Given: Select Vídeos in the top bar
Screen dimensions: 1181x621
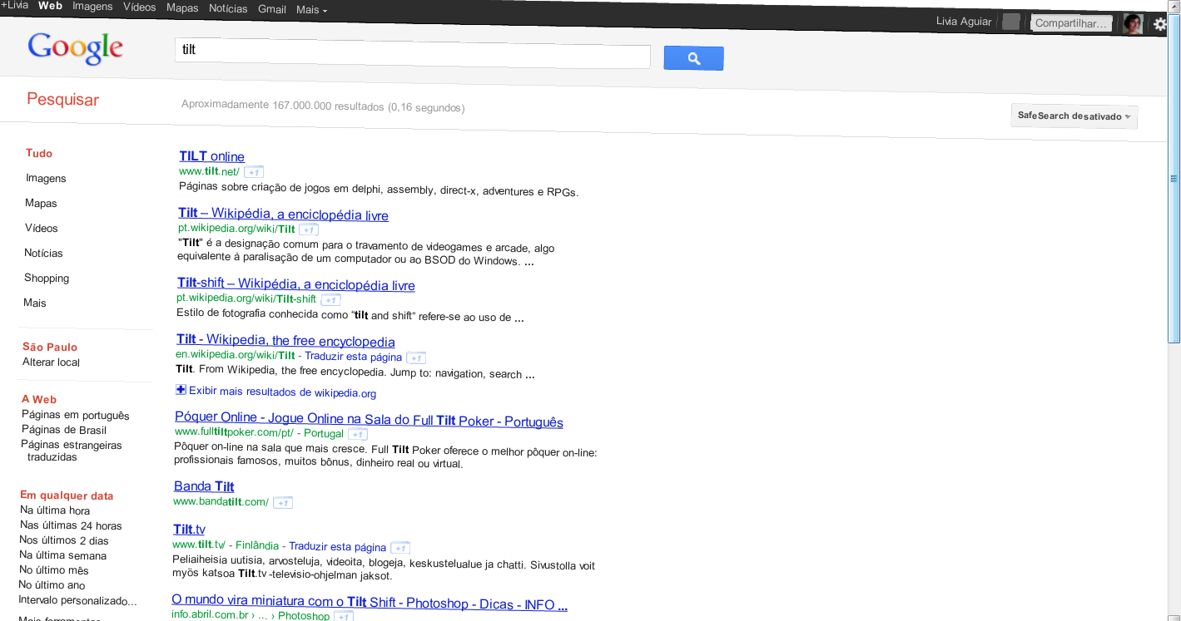Looking at the screenshot, I should [x=139, y=7].
